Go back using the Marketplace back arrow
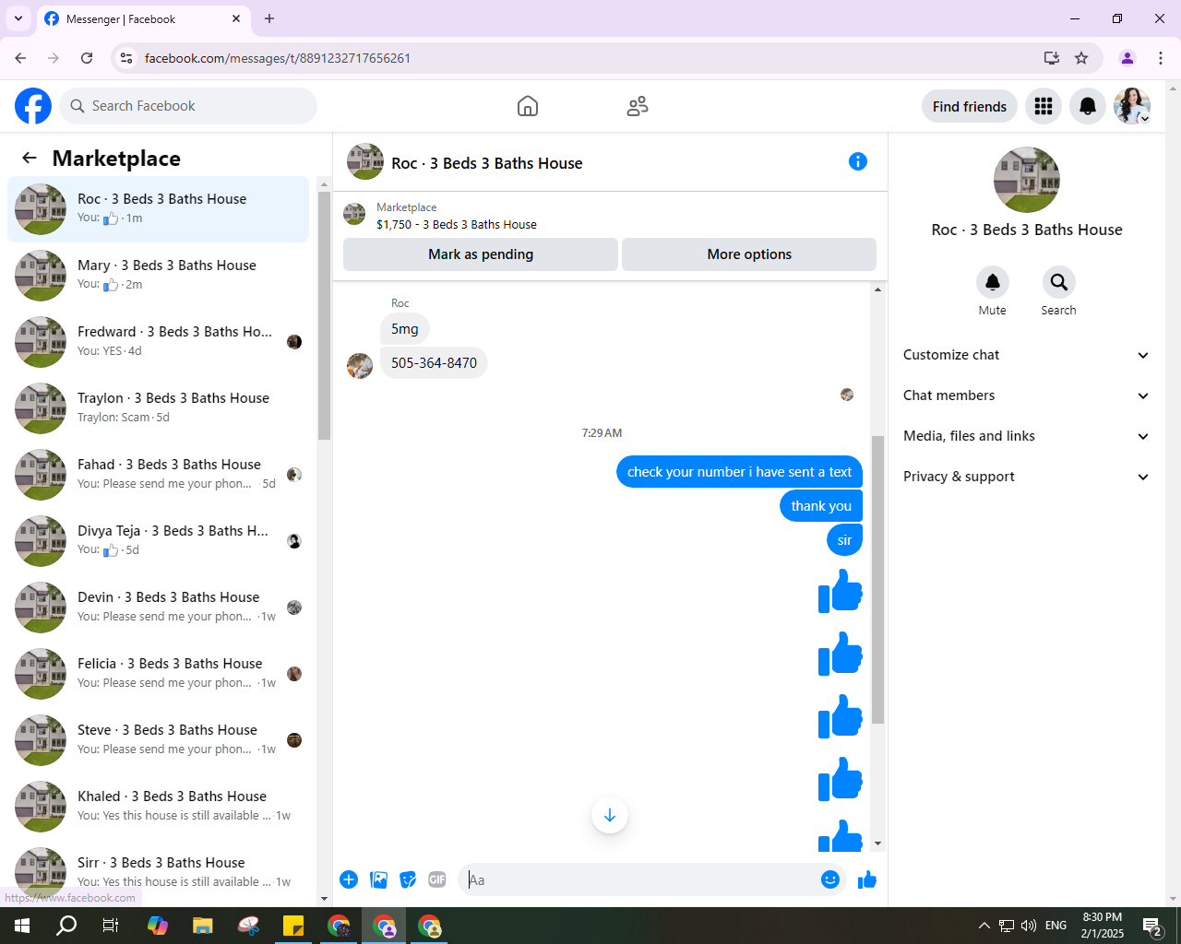The width and height of the screenshot is (1181, 944). pyautogui.click(x=30, y=158)
